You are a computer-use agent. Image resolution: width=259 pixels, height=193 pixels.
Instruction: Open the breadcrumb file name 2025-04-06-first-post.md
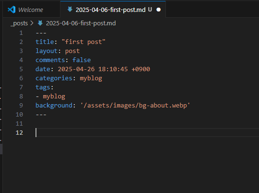(x=81, y=23)
